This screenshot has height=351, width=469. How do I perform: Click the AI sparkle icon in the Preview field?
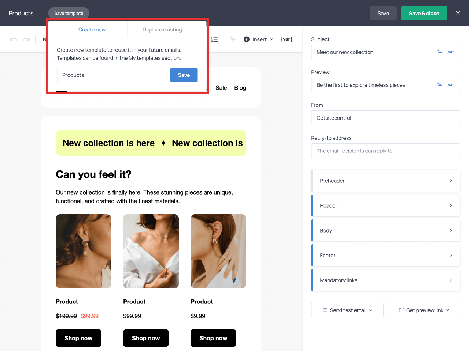pos(440,85)
